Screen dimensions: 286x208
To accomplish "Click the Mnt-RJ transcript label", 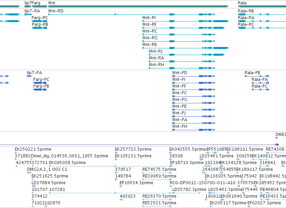I will pos(156,51).
